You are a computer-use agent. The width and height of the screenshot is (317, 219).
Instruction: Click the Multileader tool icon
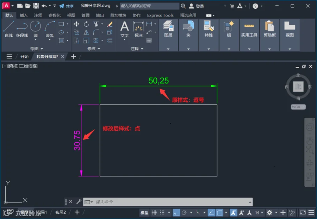(x=149, y=32)
